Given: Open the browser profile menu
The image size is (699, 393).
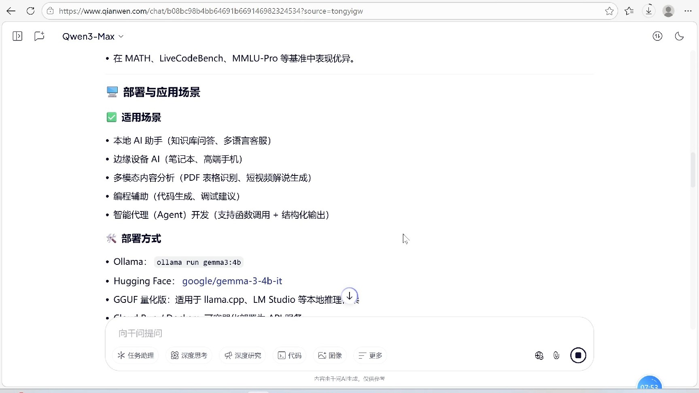Looking at the screenshot, I should (668, 11).
